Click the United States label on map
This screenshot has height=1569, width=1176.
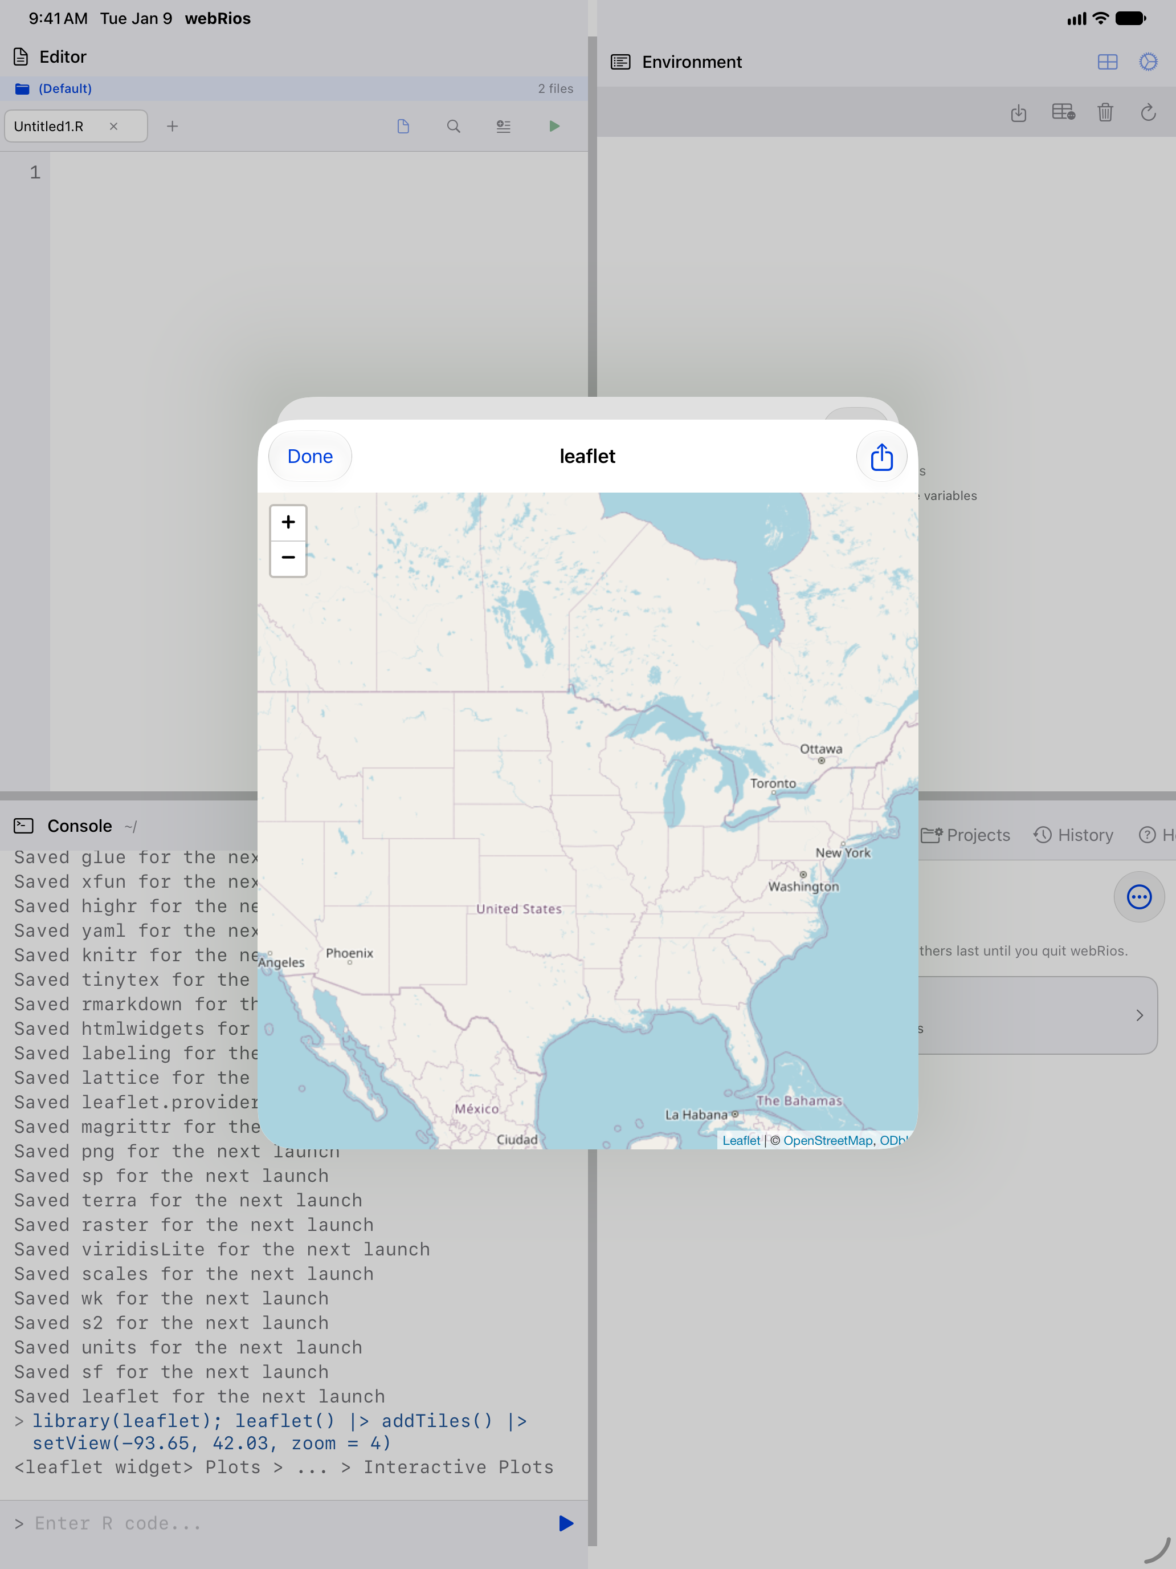point(519,909)
